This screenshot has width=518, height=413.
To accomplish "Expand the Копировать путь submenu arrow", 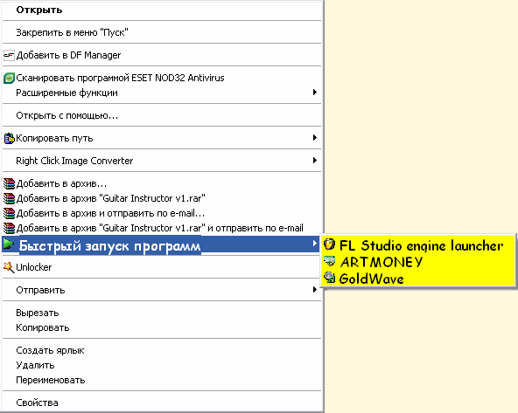I will [x=315, y=138].
